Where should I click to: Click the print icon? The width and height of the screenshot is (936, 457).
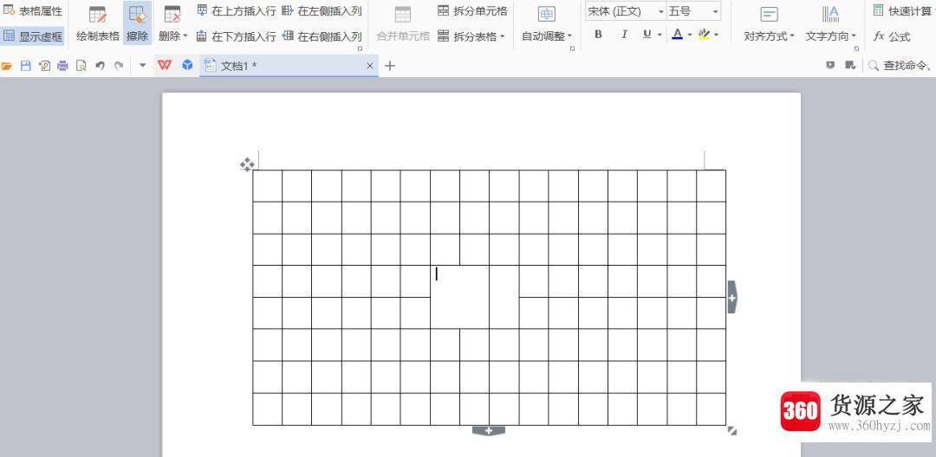tap(62, 66)
